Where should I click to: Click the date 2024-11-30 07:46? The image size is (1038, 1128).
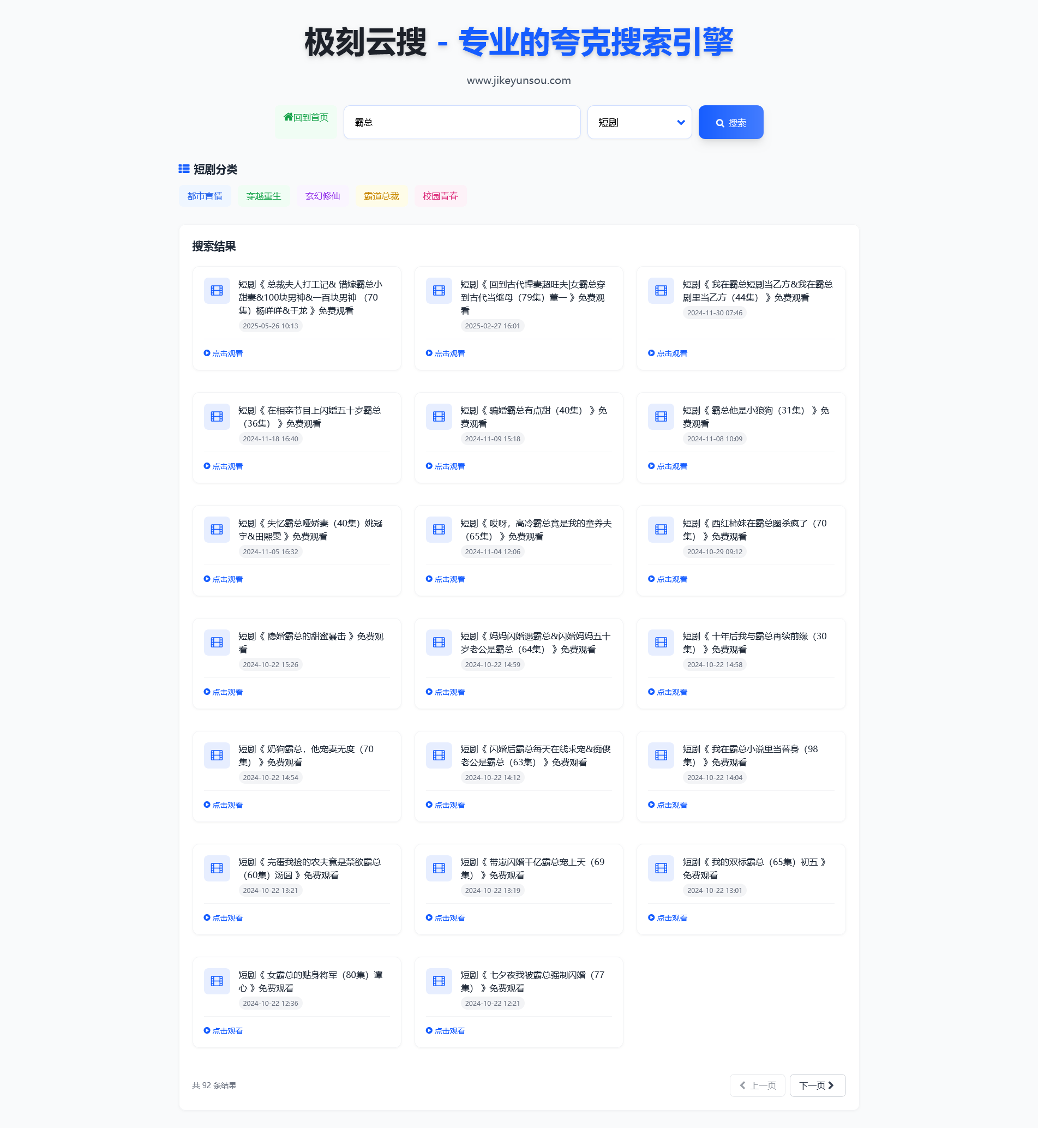(x=715, y=313)
